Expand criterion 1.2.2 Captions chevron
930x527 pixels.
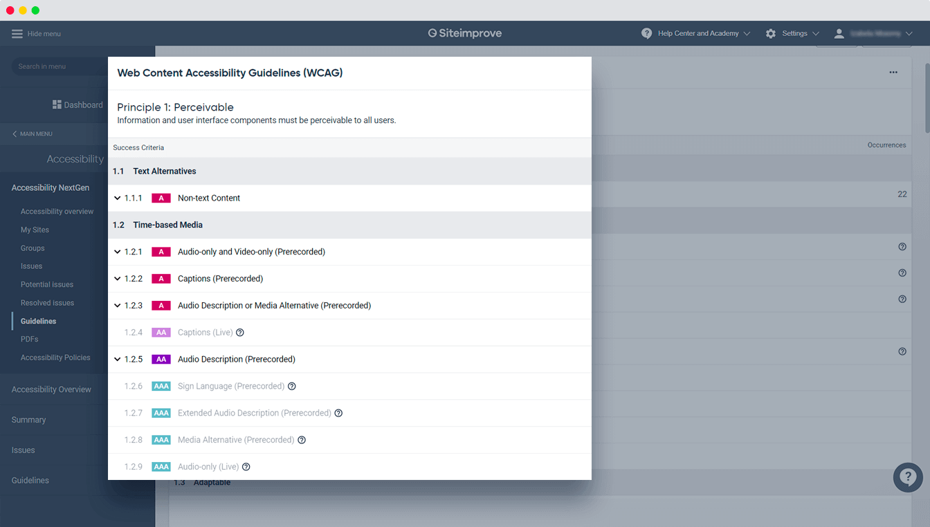pyautogui.click(x=118, y=279)
